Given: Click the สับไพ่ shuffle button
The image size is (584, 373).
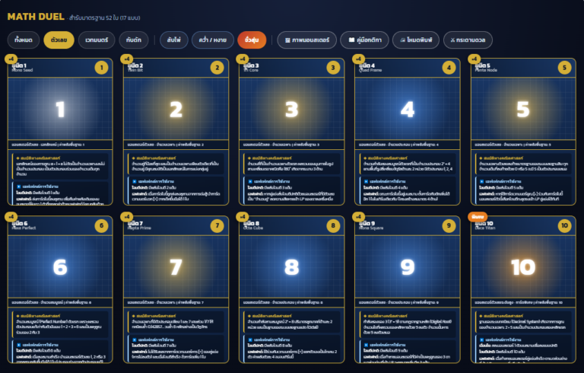Looking at the screenshot, I should point(174,40).
